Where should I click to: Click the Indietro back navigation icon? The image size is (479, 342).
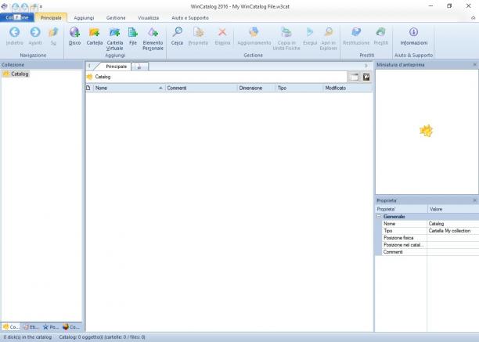click(x=14, y=32)
